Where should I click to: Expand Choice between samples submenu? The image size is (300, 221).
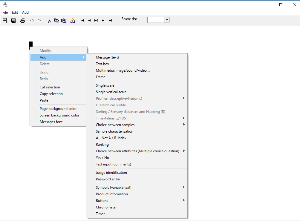(x=137, y=125)
